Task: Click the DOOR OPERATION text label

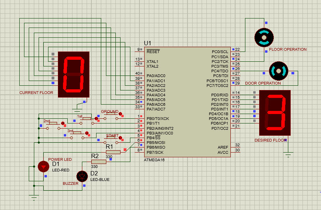Action: click(263, 83)
